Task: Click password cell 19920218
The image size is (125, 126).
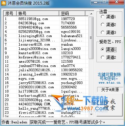Action: pos(69,74)
